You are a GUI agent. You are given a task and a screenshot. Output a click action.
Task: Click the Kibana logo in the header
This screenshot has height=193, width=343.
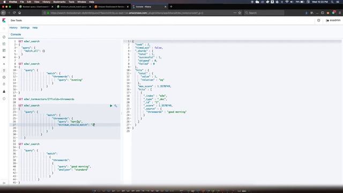(x=4, y=20)
